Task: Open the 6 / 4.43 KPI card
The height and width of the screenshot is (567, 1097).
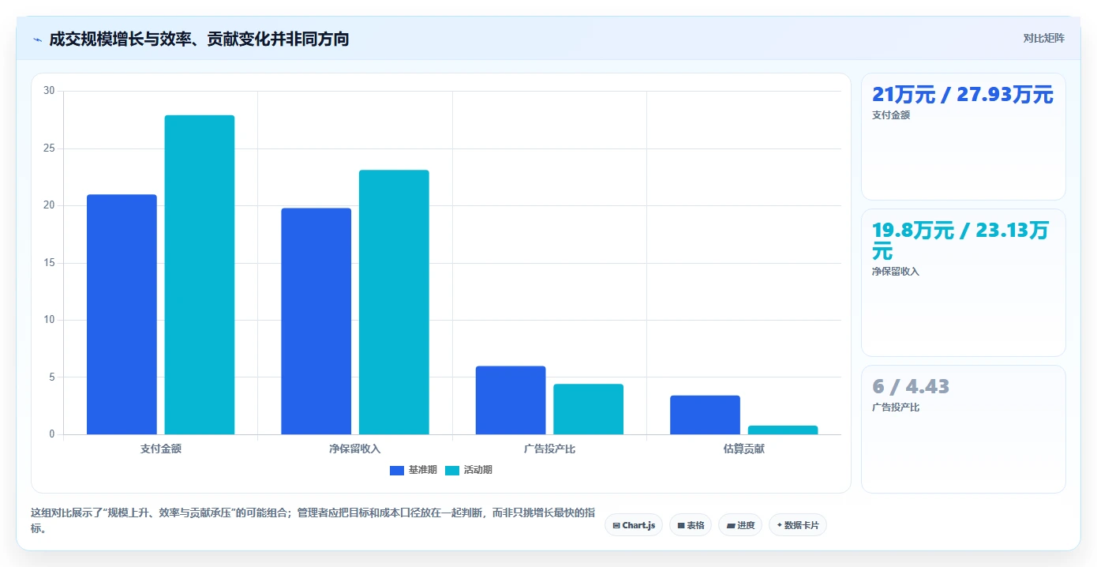Action: (x=963, y=429)
